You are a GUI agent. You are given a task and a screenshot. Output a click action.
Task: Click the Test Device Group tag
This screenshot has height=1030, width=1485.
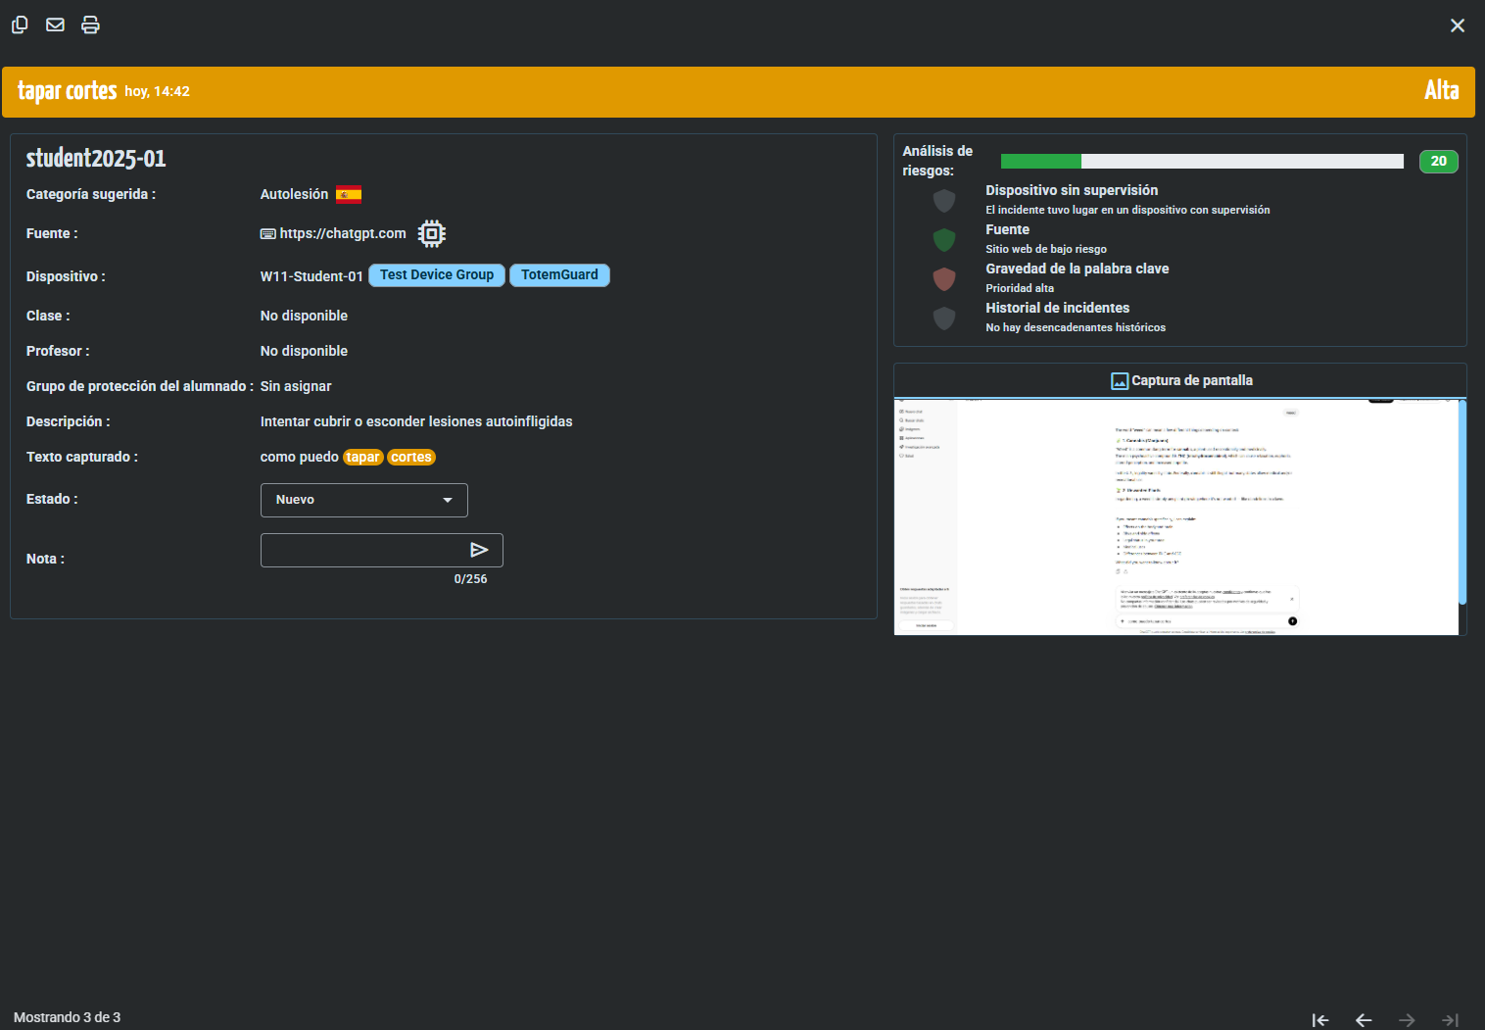(437, 275)
